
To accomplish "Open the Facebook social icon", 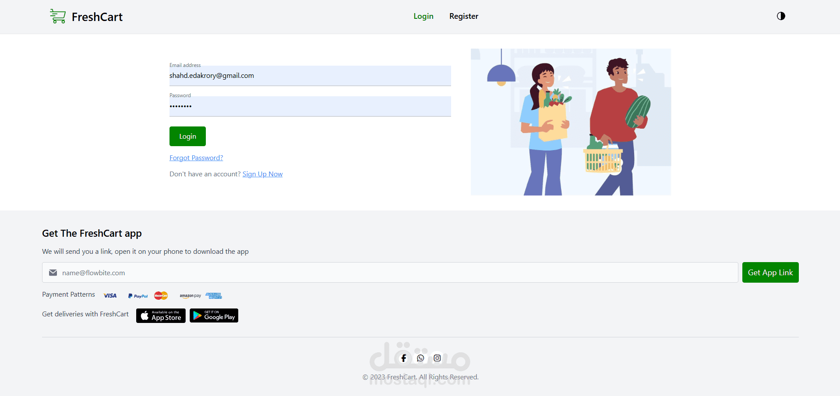I will (404, 358).
